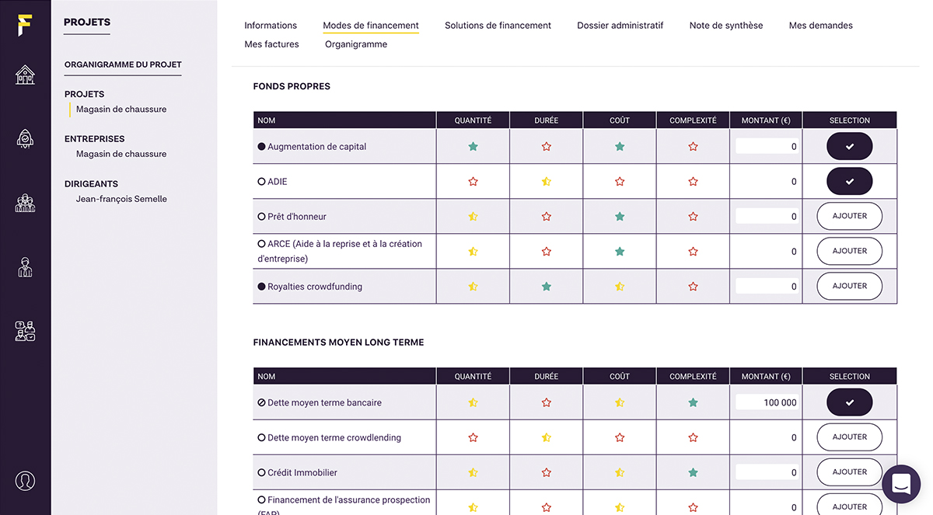Select Magasin de chaussure under Entreprises
The image size is (933, 515).
pos(121,154)
